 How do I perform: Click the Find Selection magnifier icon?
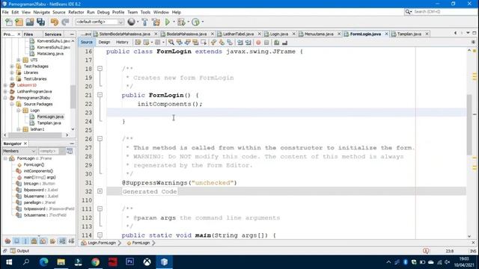tap(171, 43)
